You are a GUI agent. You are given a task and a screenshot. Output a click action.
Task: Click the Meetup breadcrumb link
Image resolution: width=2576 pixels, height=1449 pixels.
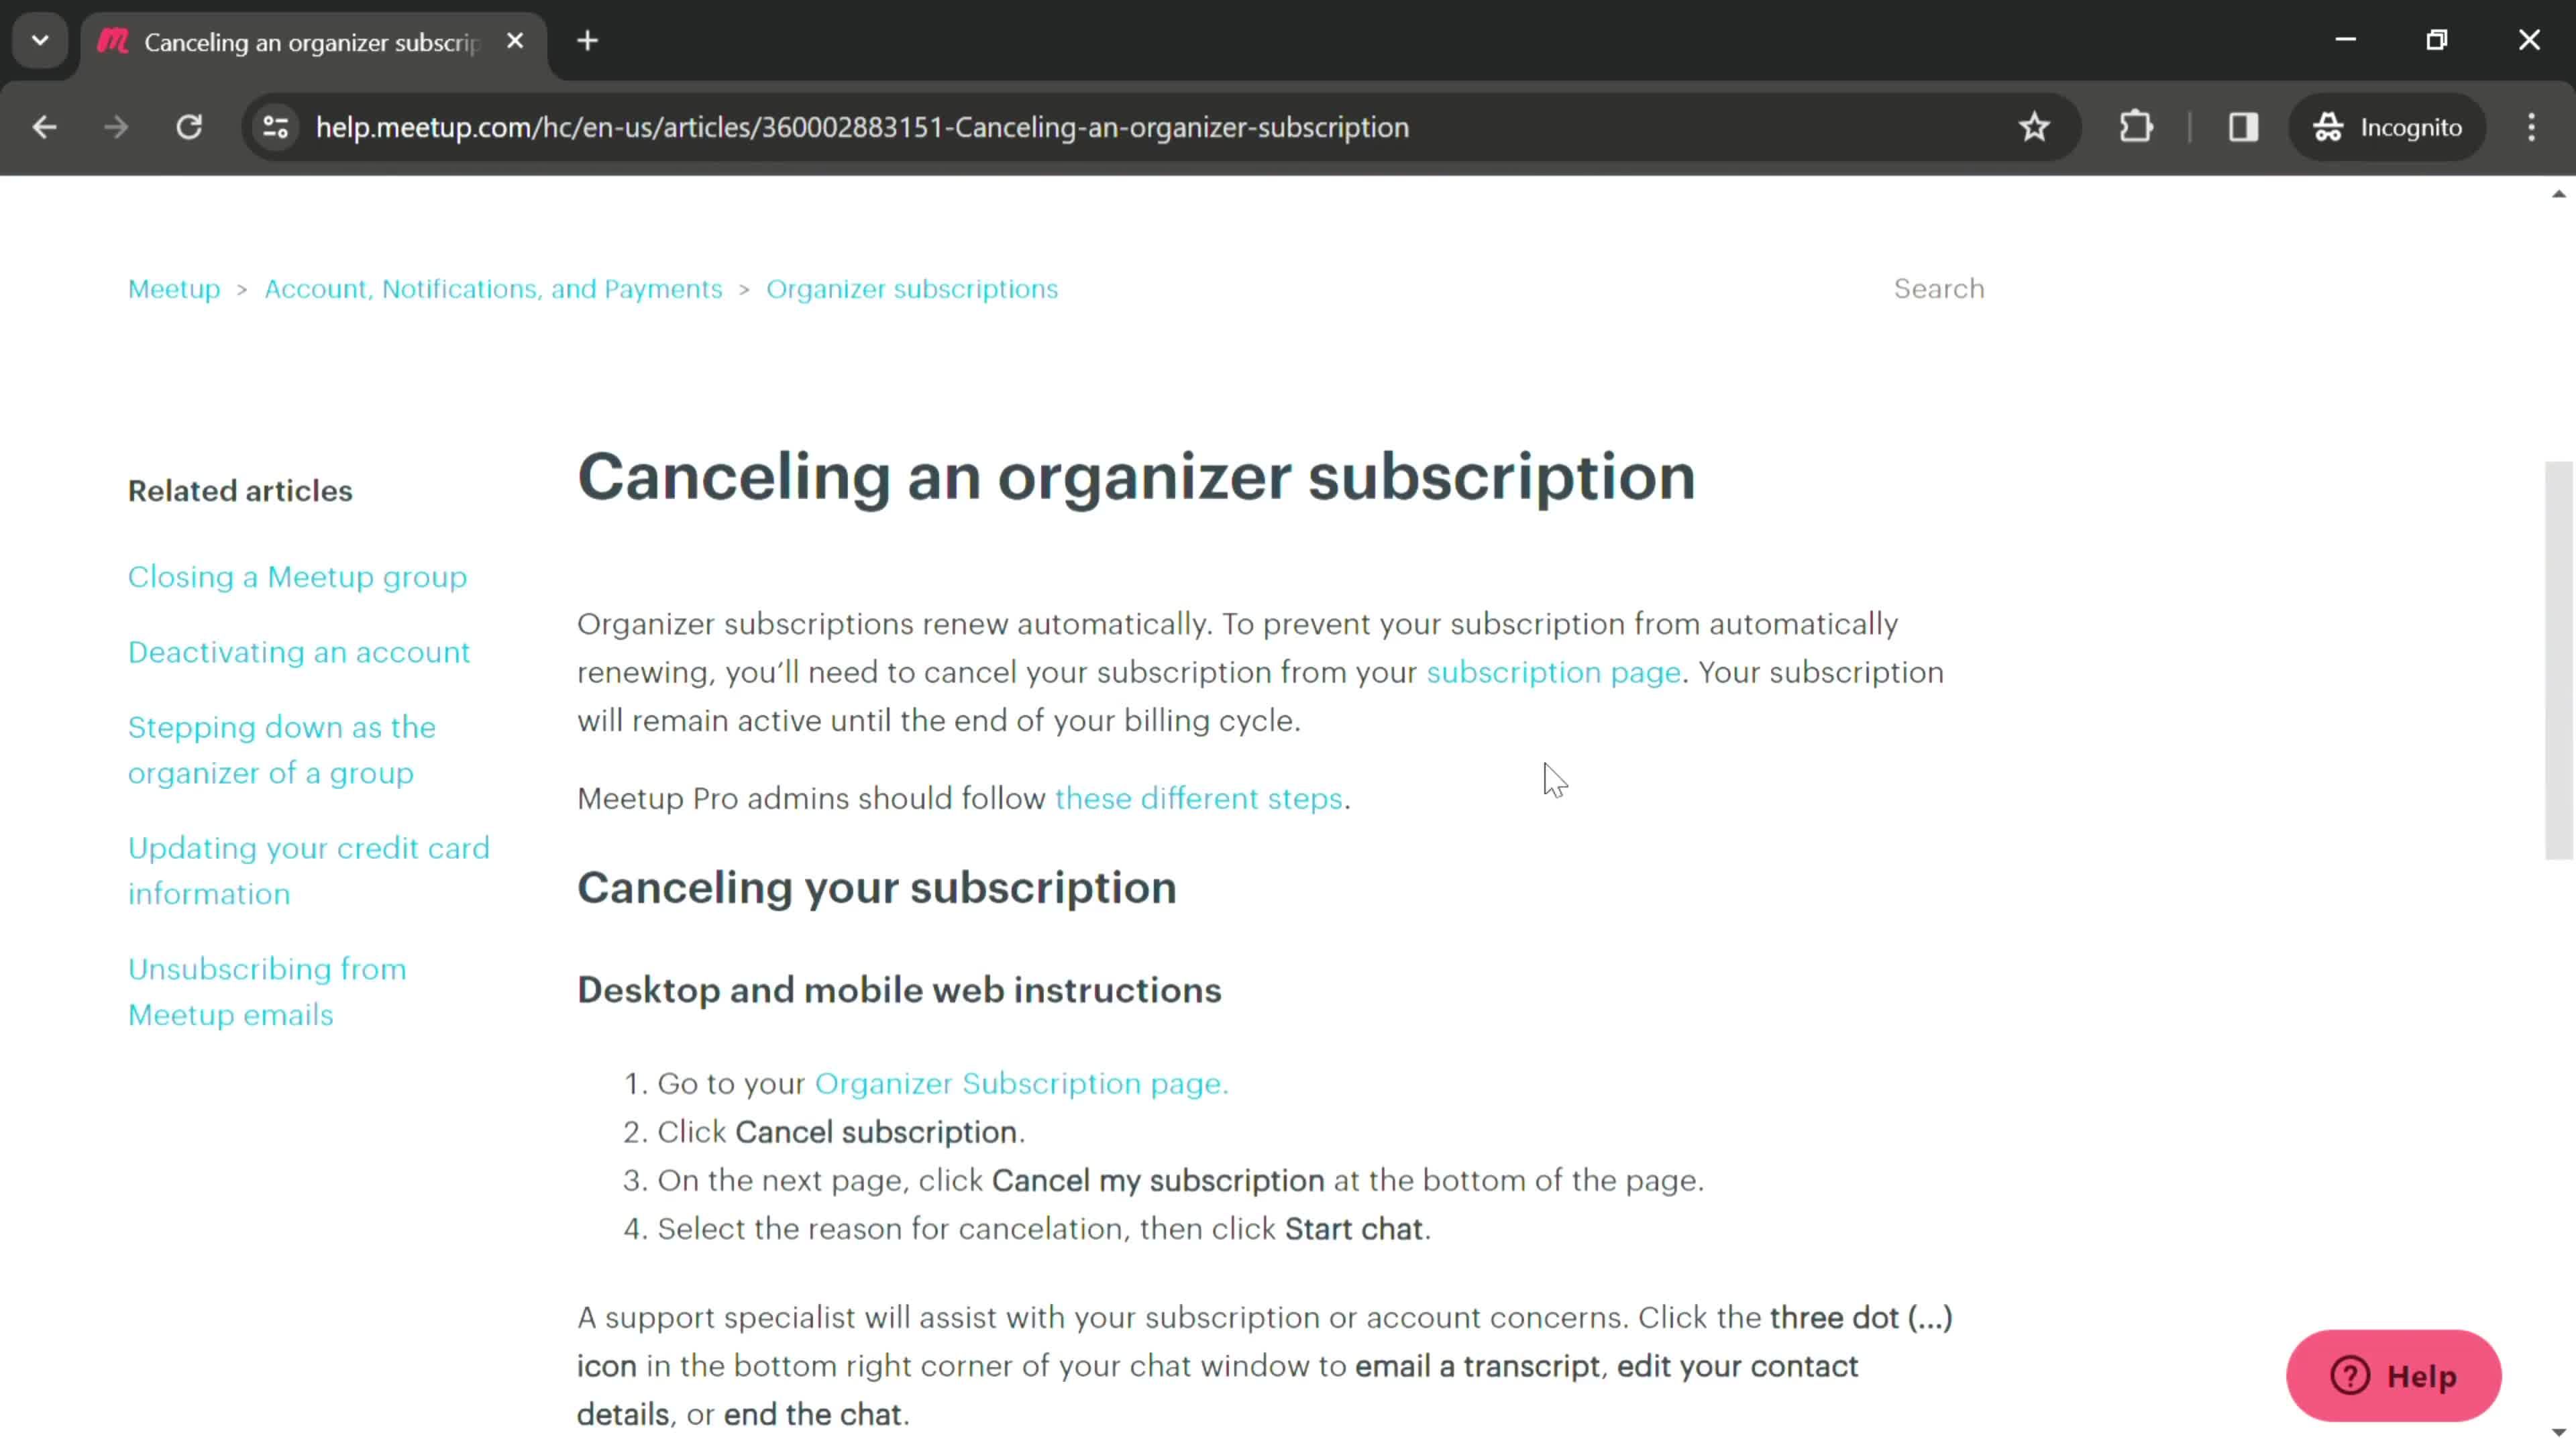tap(173, 288)
